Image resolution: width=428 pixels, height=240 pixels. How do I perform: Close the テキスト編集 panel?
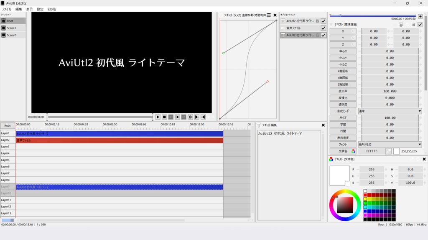pos(323,125)
